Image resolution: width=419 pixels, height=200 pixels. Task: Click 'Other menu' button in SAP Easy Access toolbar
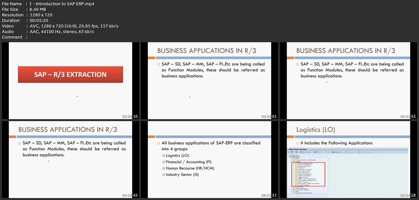click(305, 152)
